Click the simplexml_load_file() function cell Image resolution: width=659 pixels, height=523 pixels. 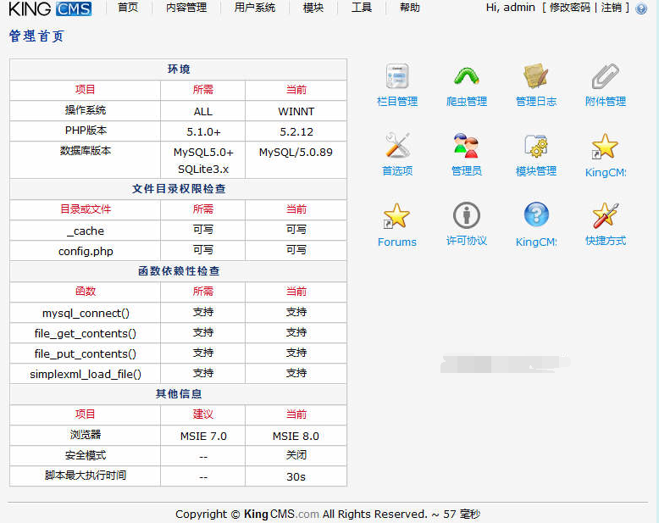[86, 374]
